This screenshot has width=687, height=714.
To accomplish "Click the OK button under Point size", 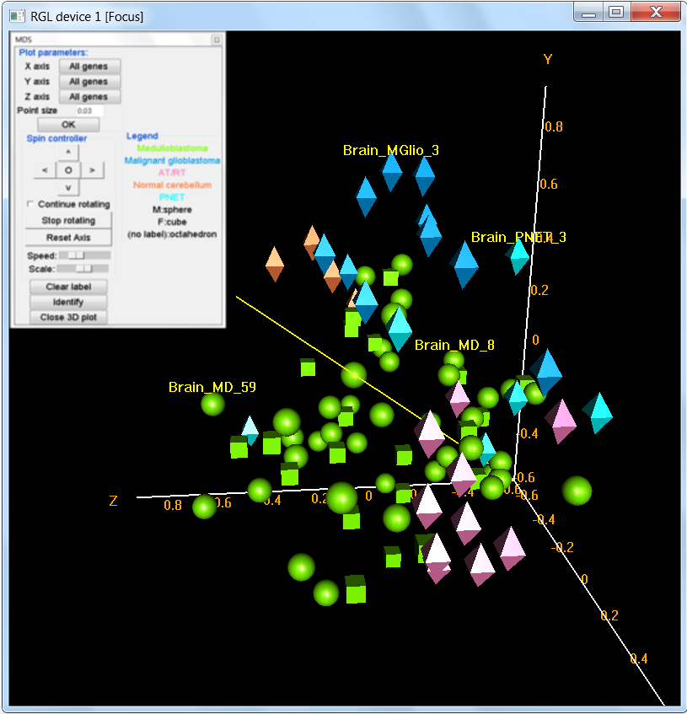I will [68, 125].
